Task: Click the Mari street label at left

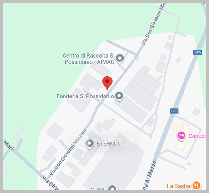Action: pos(8,145)
